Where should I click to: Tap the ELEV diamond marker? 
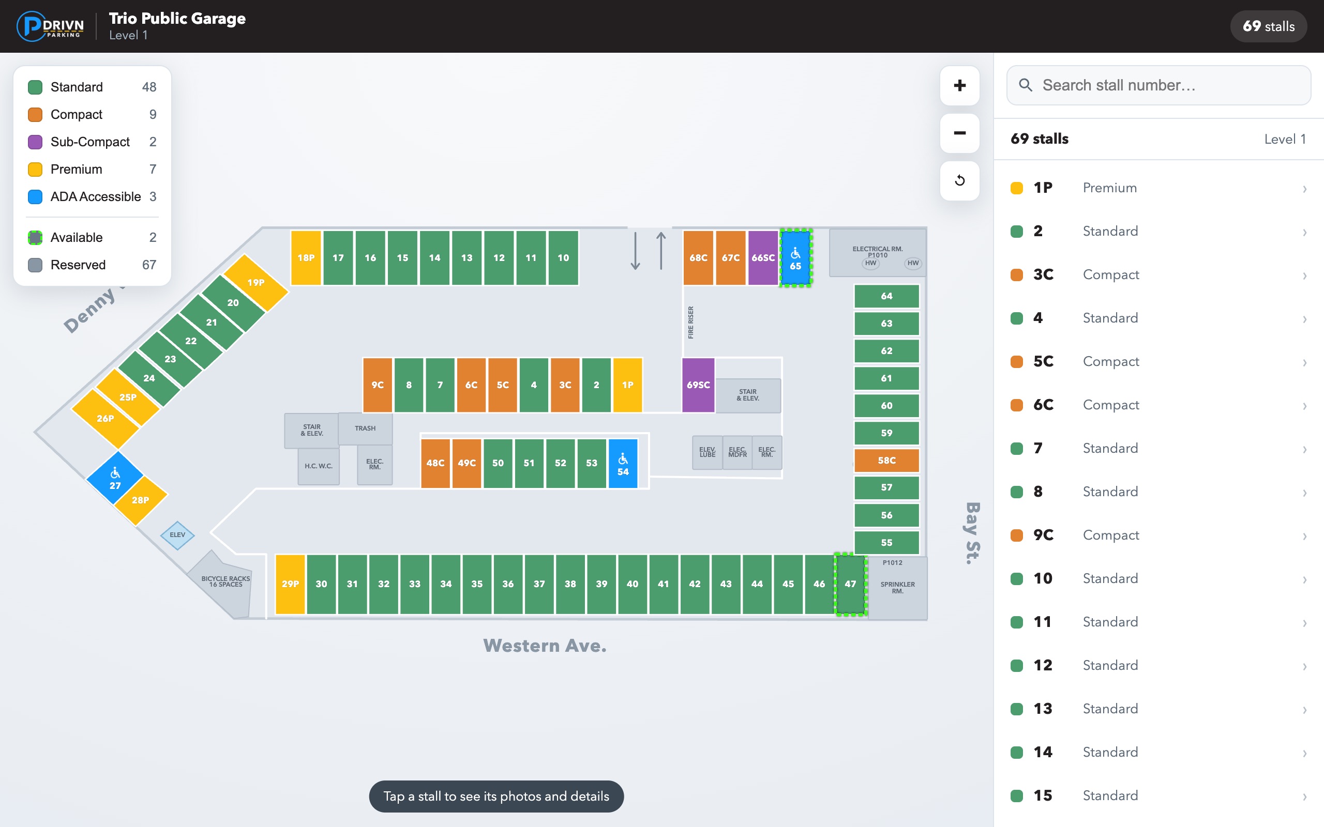177,535
